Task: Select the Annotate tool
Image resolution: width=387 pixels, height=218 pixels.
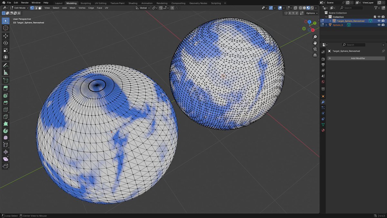Action: pos(5,65)
